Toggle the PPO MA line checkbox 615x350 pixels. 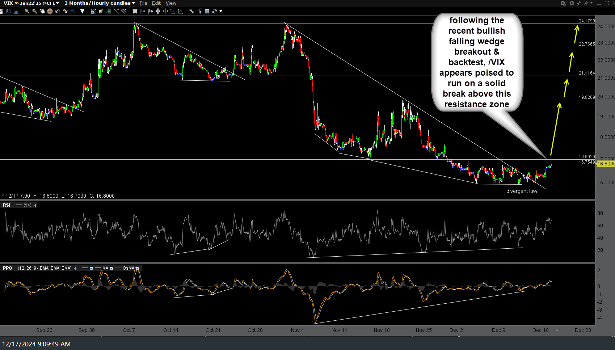tap(111, 268)
